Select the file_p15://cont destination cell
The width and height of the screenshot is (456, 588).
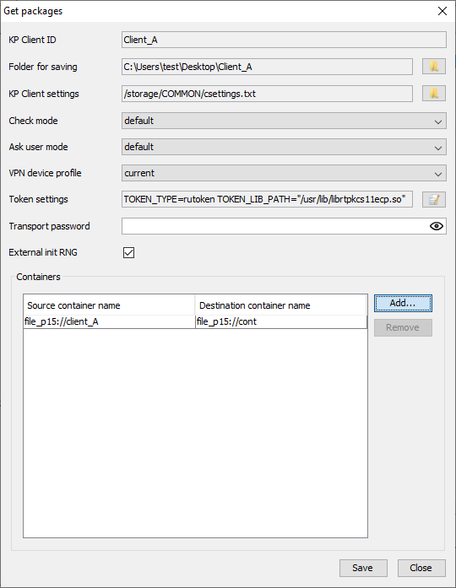281,321
